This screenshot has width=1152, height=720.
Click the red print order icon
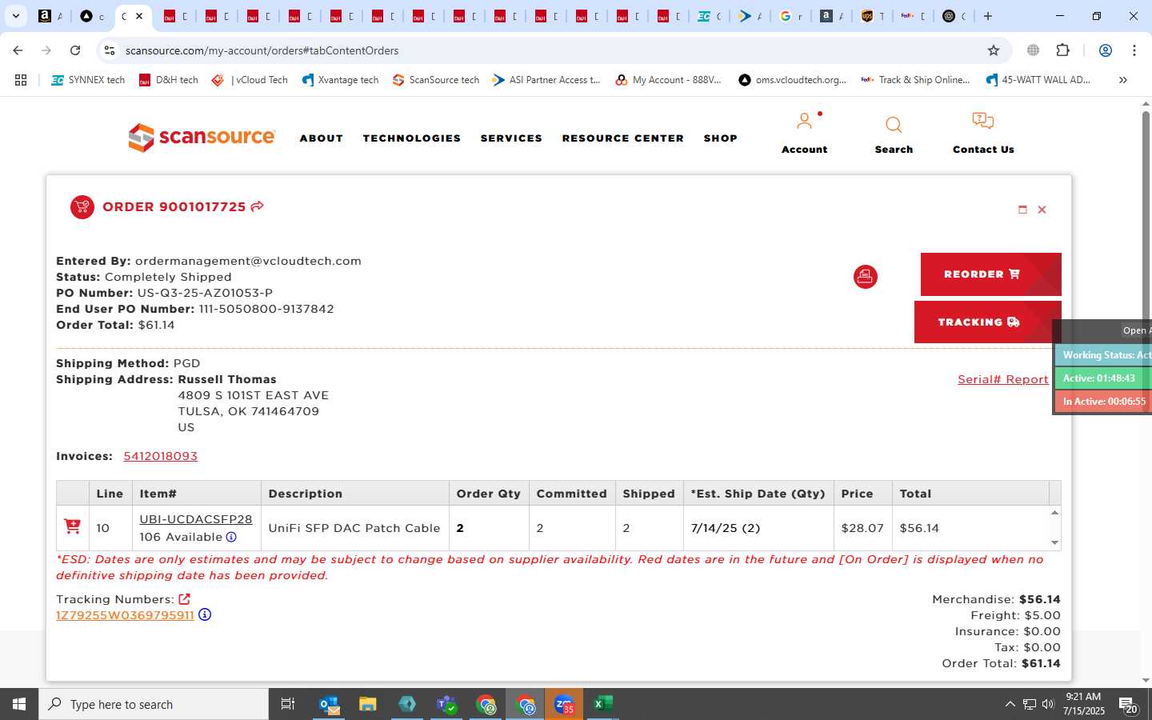point(865,277)
